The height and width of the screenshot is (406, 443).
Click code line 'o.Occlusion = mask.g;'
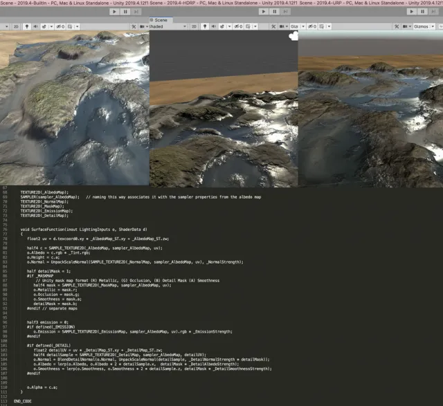(x=56, y=295)
